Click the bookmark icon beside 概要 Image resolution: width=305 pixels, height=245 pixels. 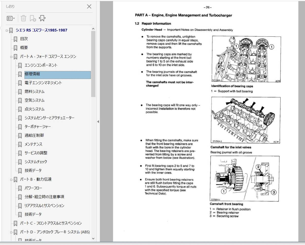[16, 48]
